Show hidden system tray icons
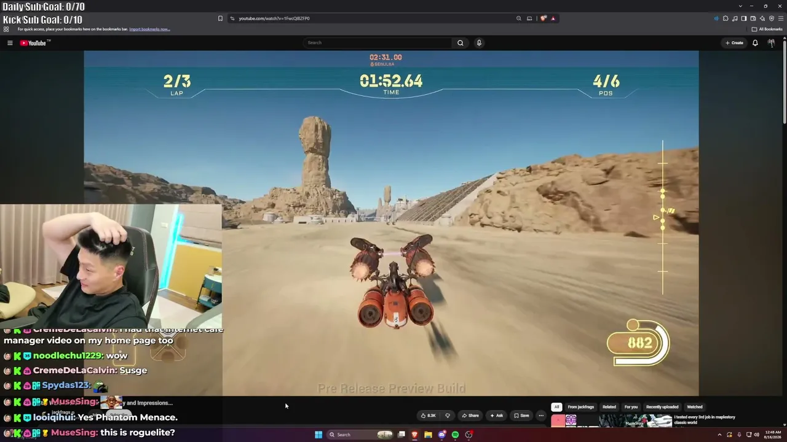Viewport: 787px width, 442px height. (x=719, y=435)
